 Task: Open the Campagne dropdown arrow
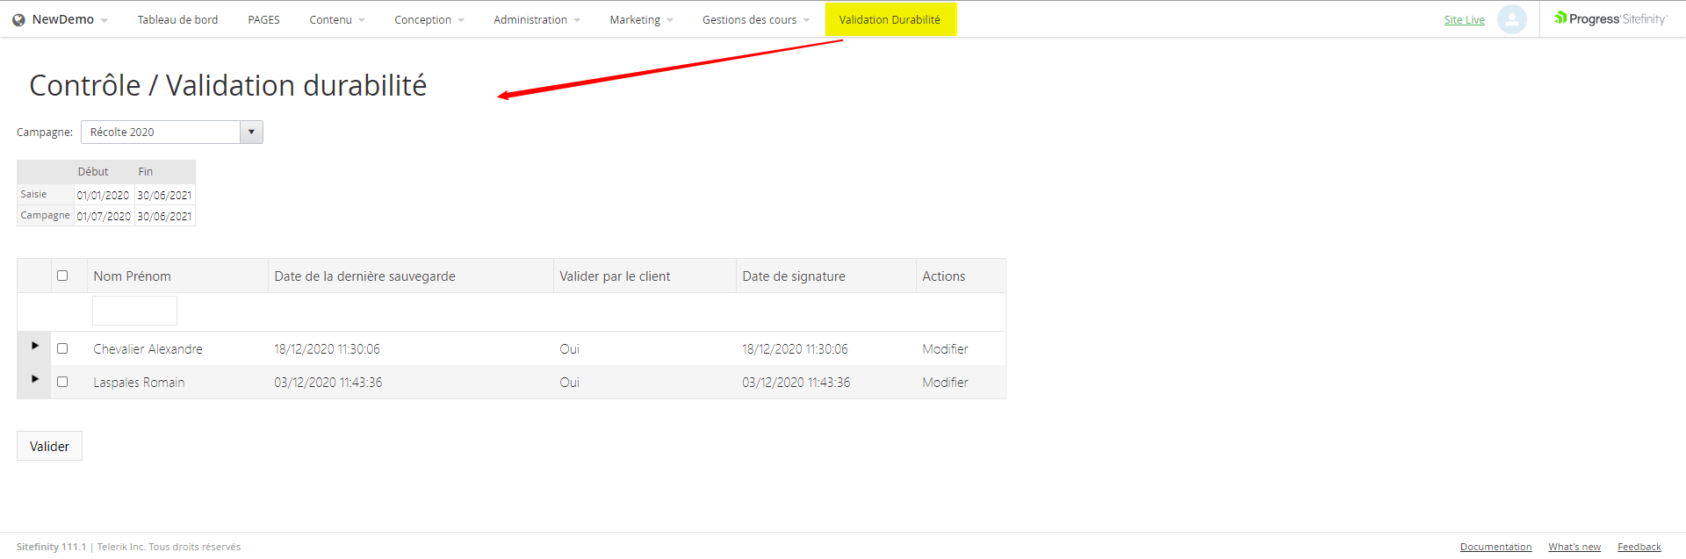coord(251,133)
